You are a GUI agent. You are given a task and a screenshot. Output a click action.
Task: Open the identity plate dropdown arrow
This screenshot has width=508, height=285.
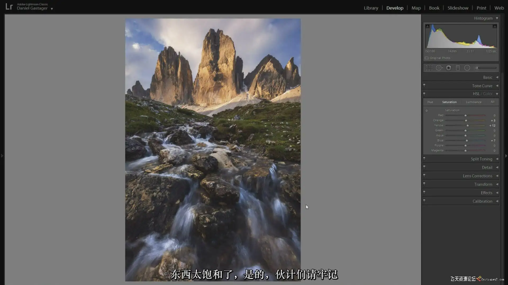pyautogui.click(x=52, y=9)
